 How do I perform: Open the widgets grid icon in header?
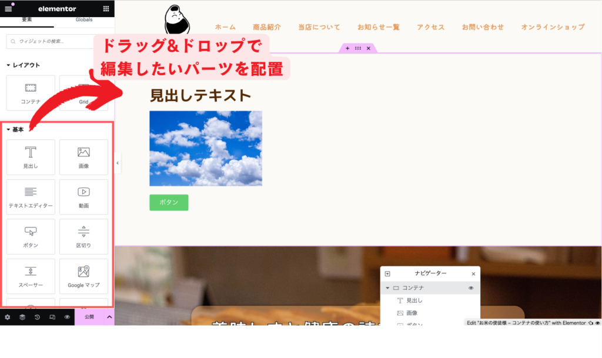[x=106, y=8]
